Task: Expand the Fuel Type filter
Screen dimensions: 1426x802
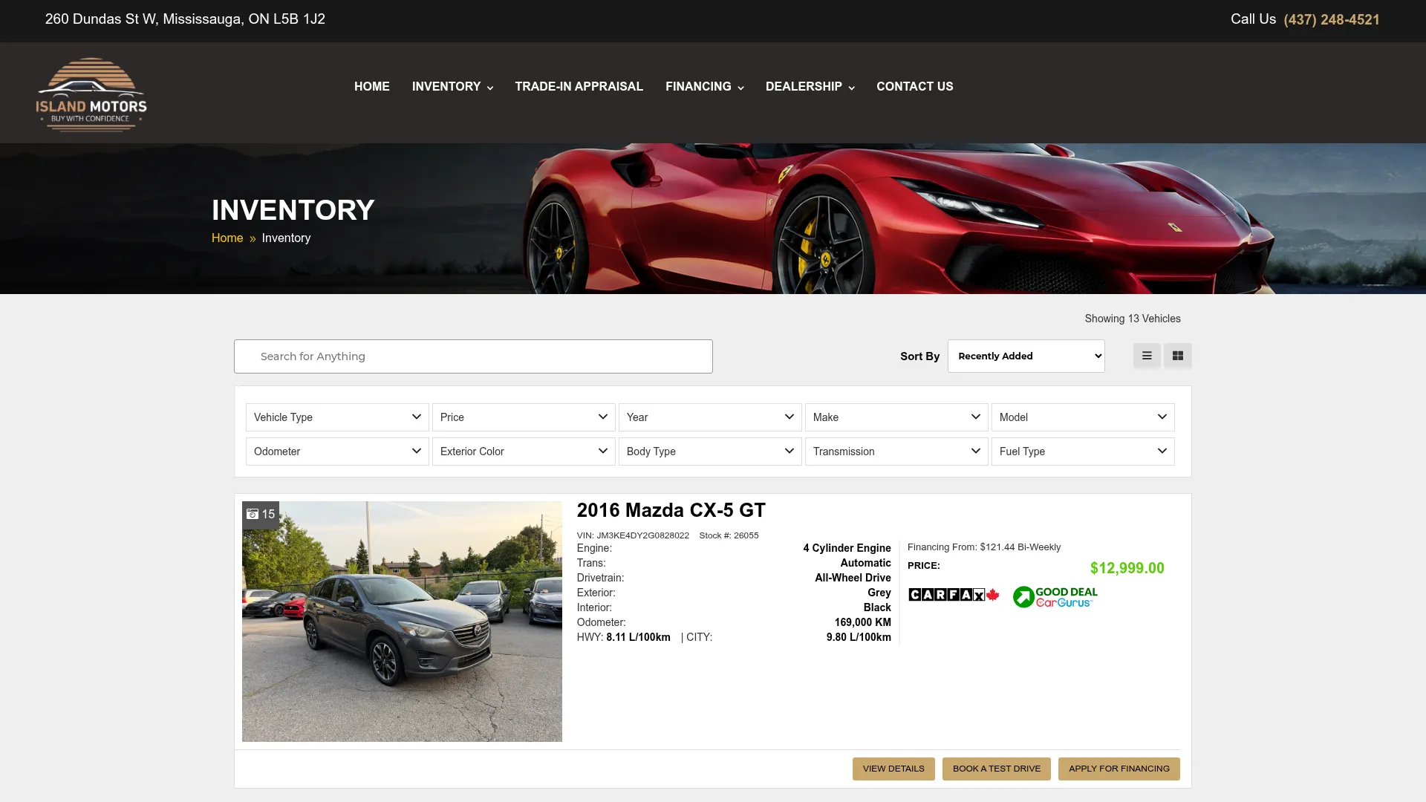Action: point(1083,451)
